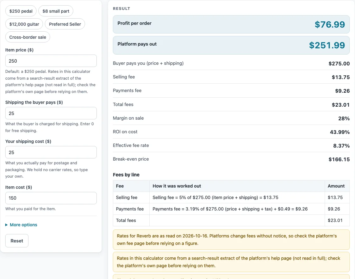This screenshot has height=279, width=355.
Task: Select the $250 pedal preset
Action: click(21, 11)
